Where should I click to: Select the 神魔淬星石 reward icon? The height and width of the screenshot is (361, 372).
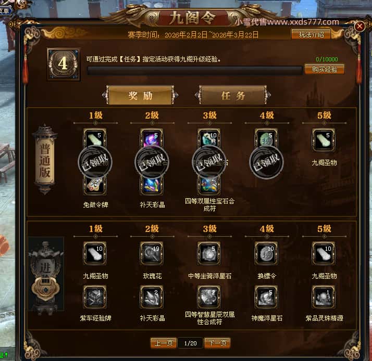266,297
